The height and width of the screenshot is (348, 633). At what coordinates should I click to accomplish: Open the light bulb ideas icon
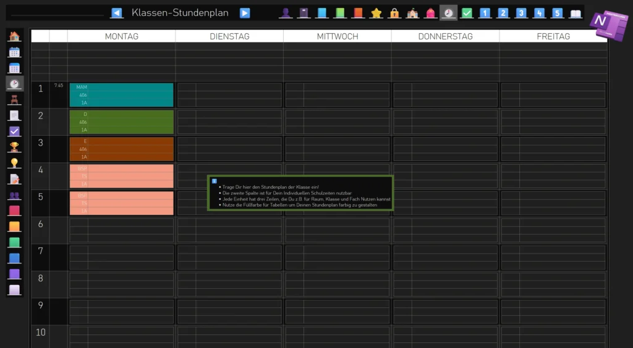point(14,163)
